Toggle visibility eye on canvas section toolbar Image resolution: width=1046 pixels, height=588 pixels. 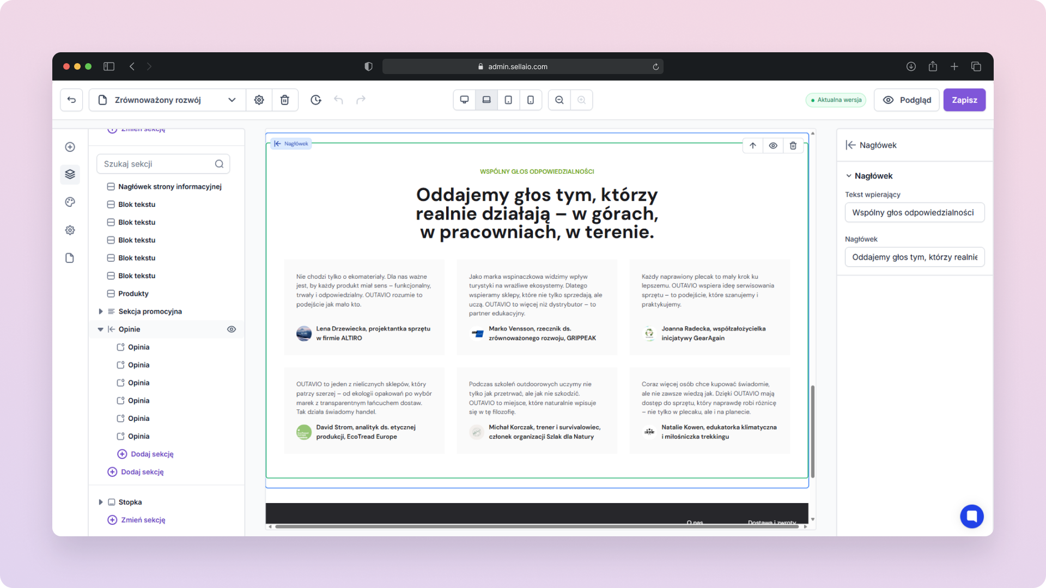coord(773,145)
